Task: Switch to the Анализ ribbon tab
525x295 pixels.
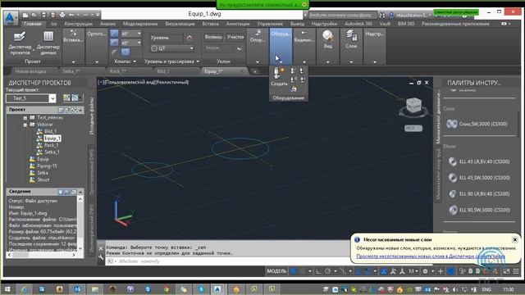Action: pos(107,24)
